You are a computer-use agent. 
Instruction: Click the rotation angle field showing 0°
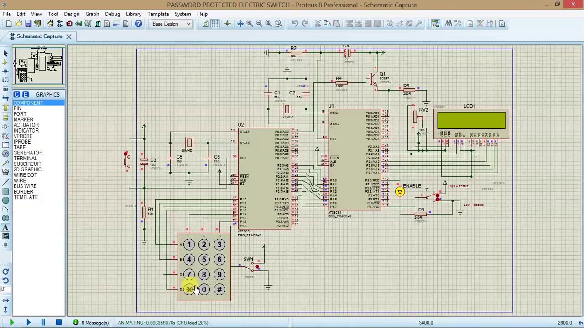coord(5,290)
